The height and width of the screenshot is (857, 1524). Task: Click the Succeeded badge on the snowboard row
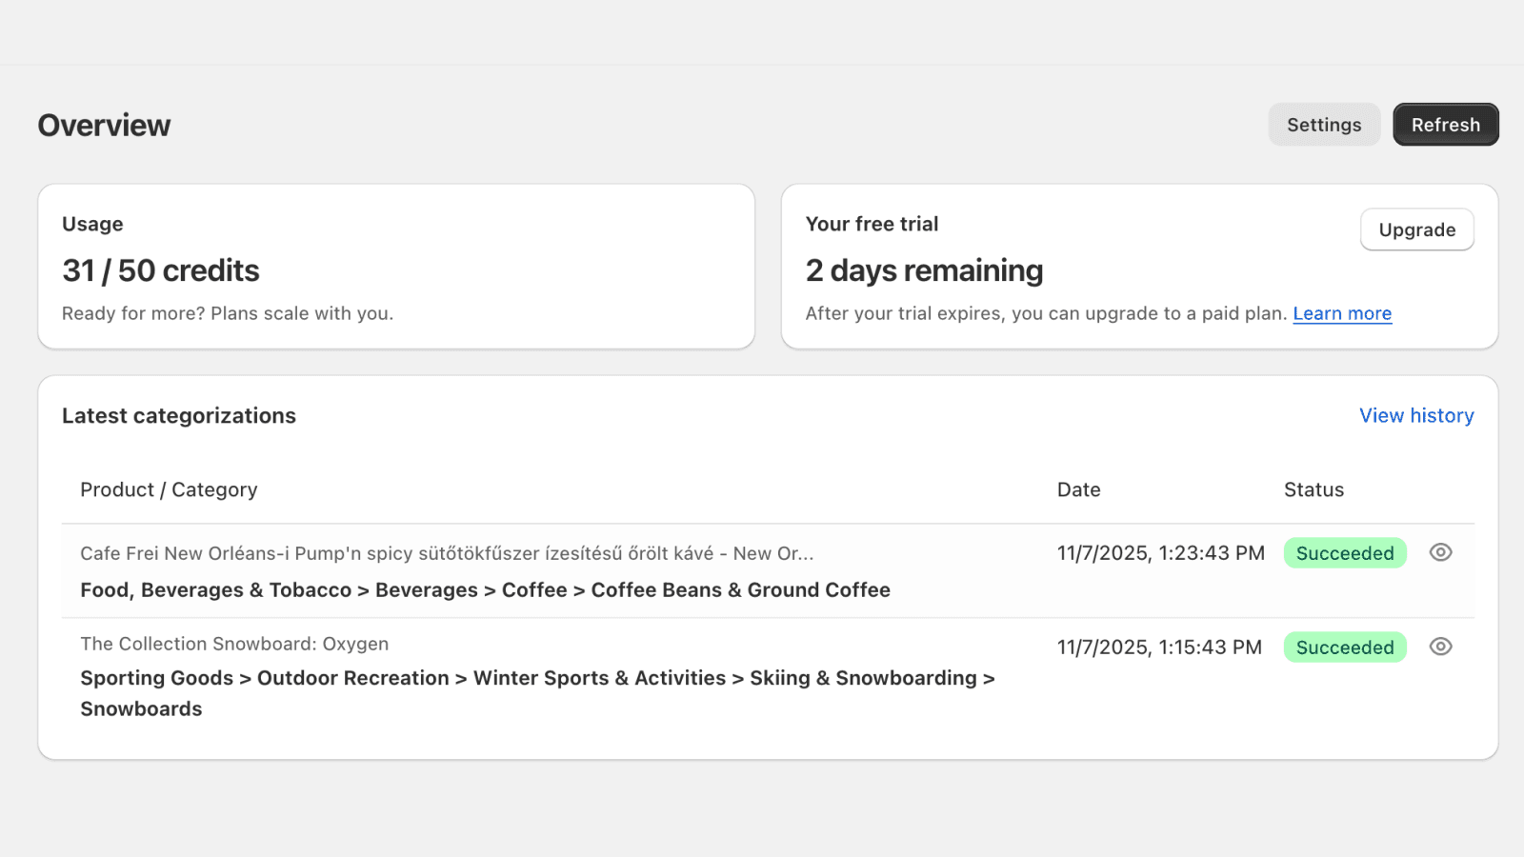pyautogui.click(x=1345, y=647)
